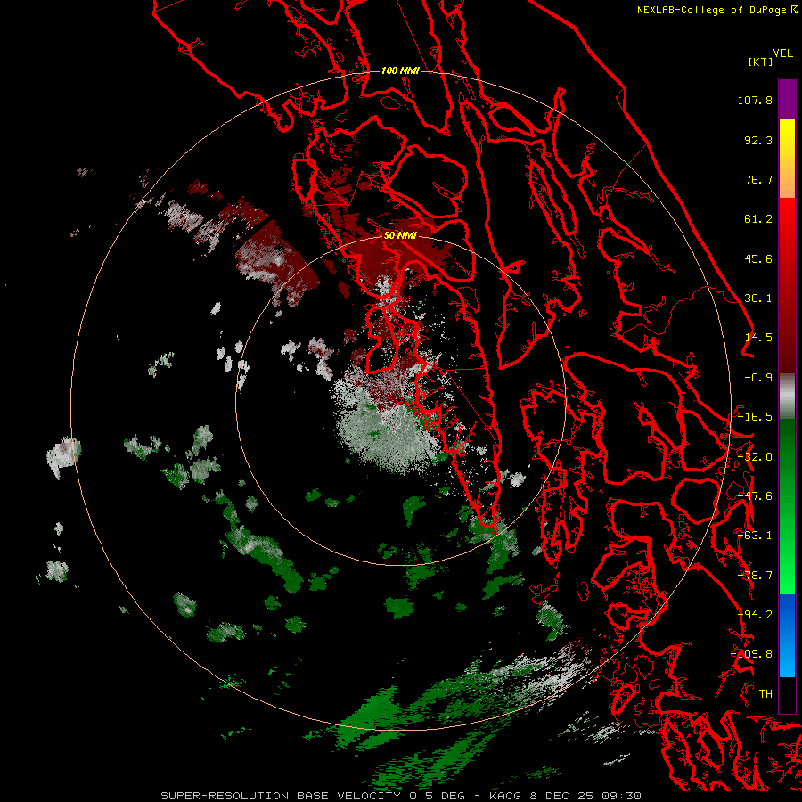Click the 76.7 velocity scale value
This screenshot has width=802, height=802.
coord(758,179)
